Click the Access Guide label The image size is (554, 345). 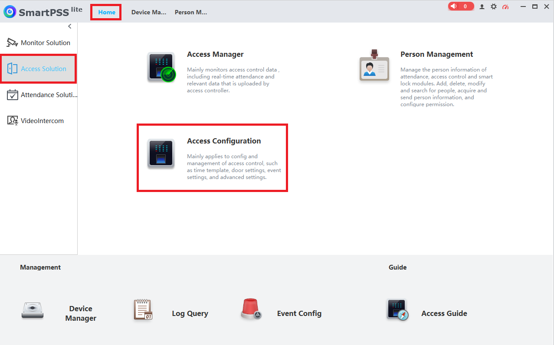[x=444, y=313]
